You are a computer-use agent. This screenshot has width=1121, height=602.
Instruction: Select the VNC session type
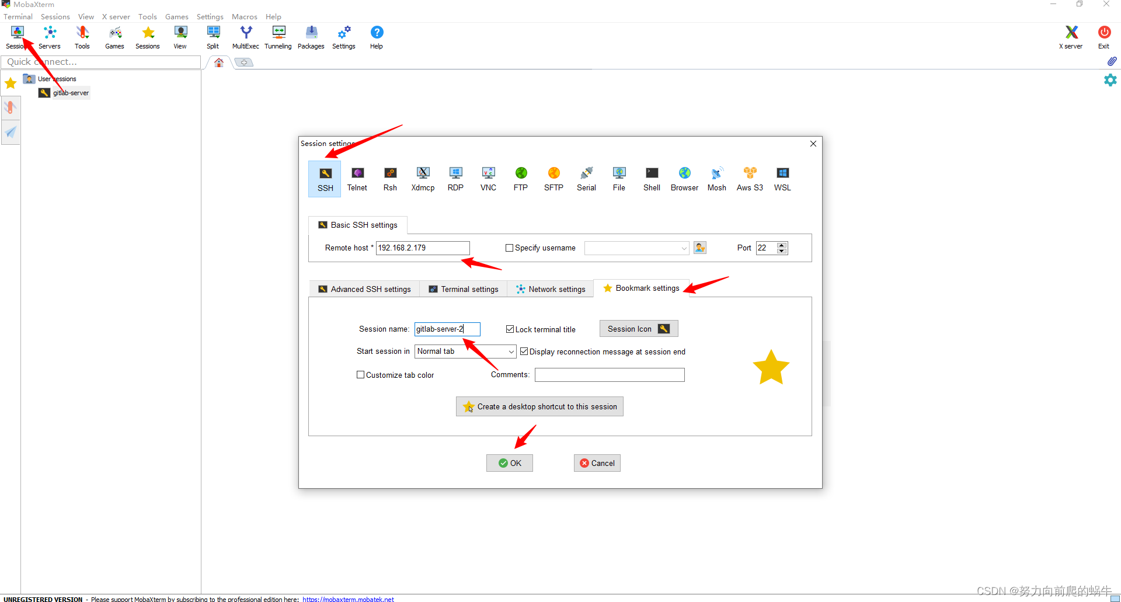(488, 179)
